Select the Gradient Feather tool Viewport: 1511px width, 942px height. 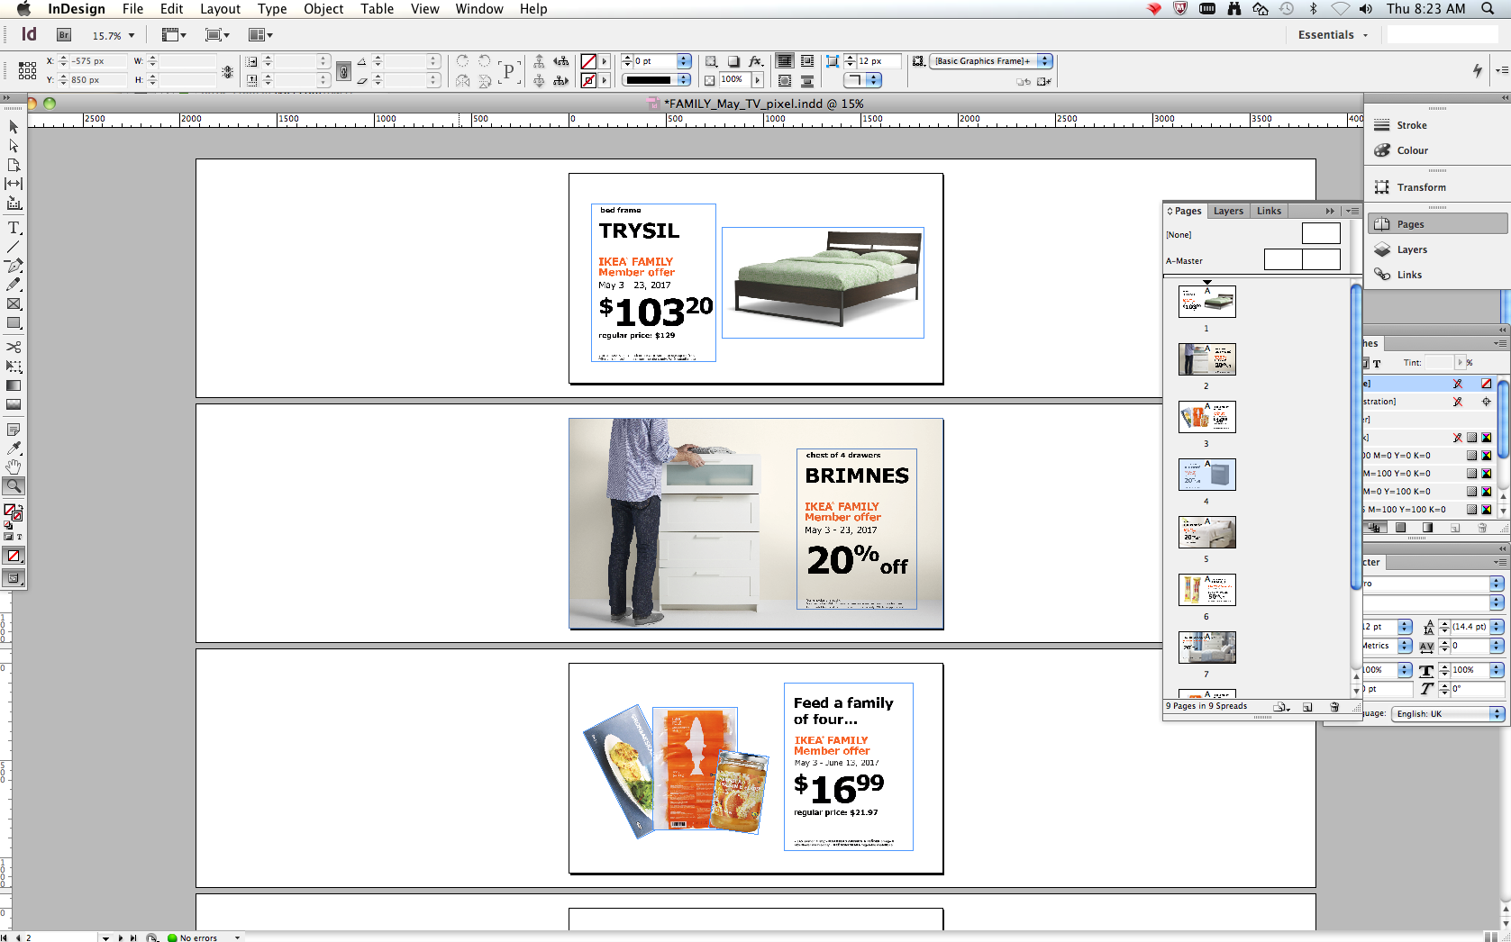coord(14,404)
